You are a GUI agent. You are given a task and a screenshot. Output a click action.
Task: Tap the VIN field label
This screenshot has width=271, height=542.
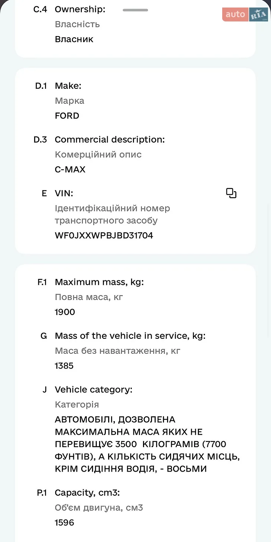pos(64,193)
